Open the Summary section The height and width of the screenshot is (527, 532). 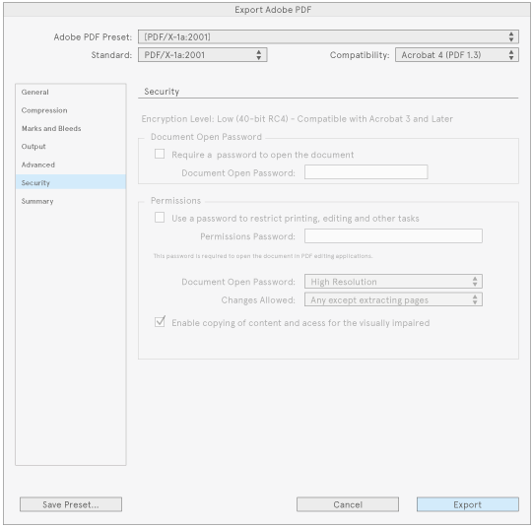click(71, 201)
